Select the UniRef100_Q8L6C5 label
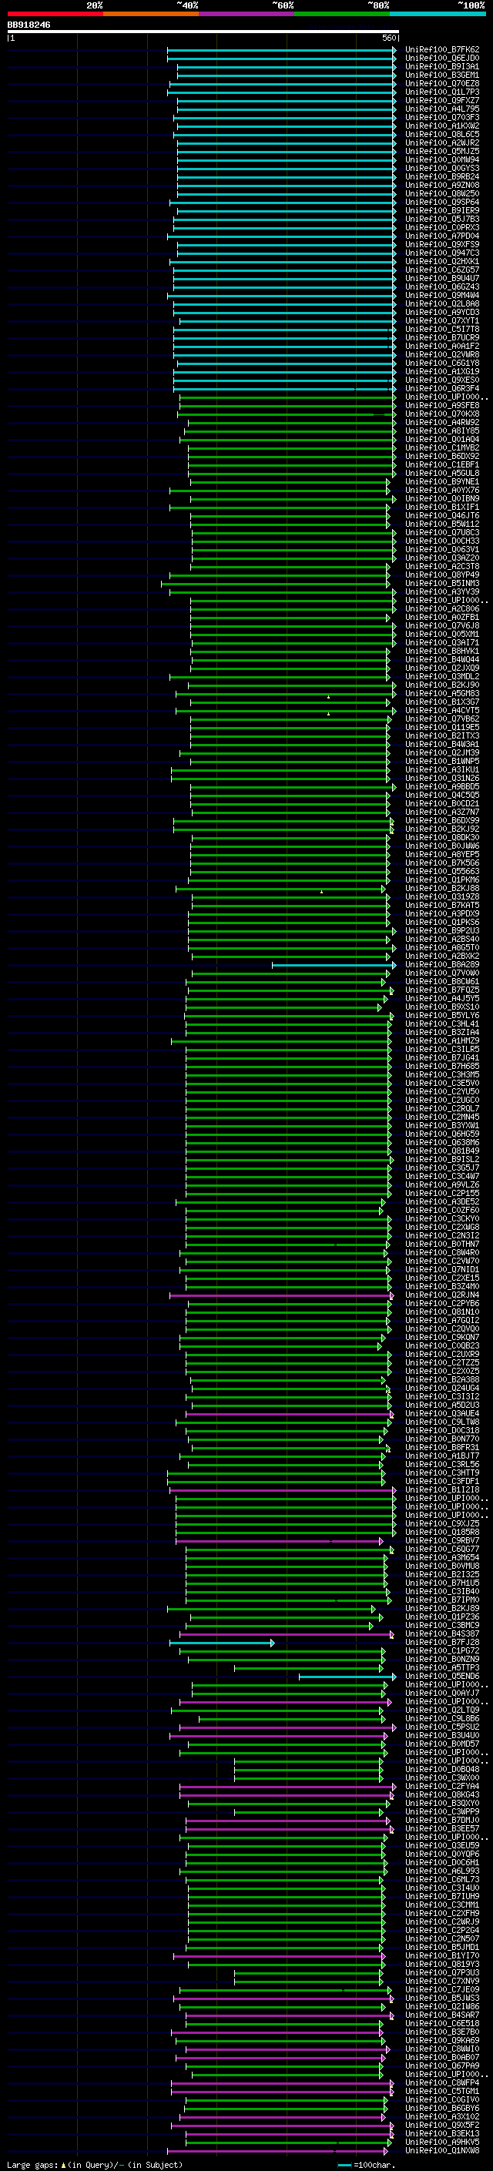The height and width of the screenshot is (2171, 493). coord(442,134)
